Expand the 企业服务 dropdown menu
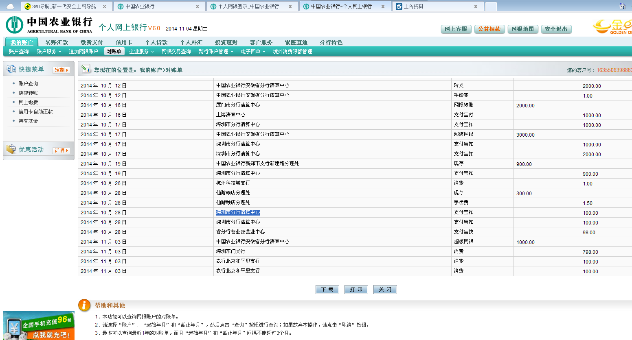Viewport: 632px width, 340px height. click(141, 52)
